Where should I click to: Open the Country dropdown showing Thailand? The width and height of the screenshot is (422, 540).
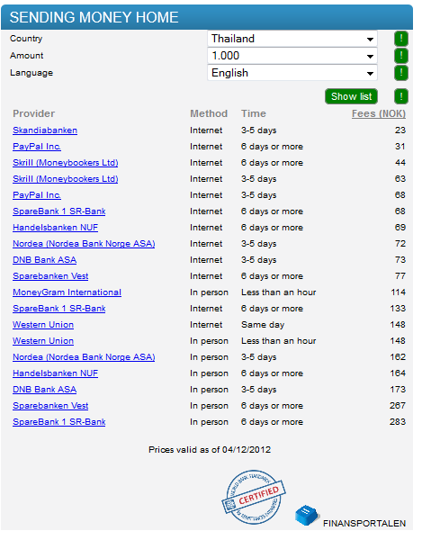tap(292, 39)
